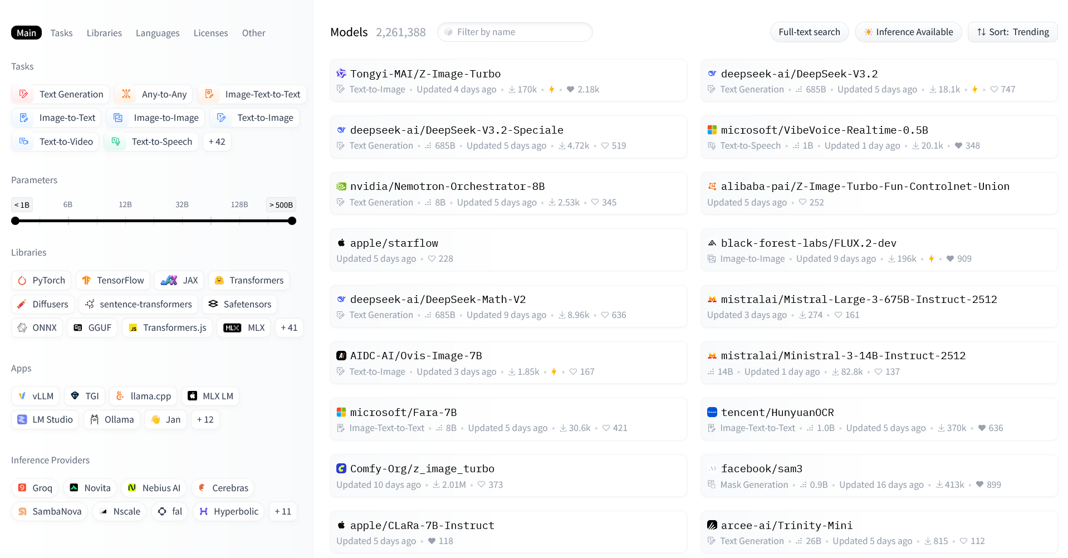This screenshot has height=558, width=1068.
Task: Click the Groq provider icon
Action: (x=22, y=488)
